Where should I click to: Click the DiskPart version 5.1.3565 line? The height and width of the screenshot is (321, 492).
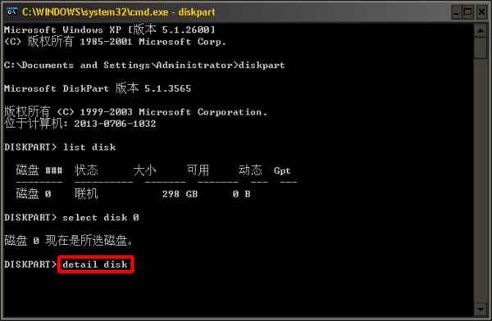(98, 88)
